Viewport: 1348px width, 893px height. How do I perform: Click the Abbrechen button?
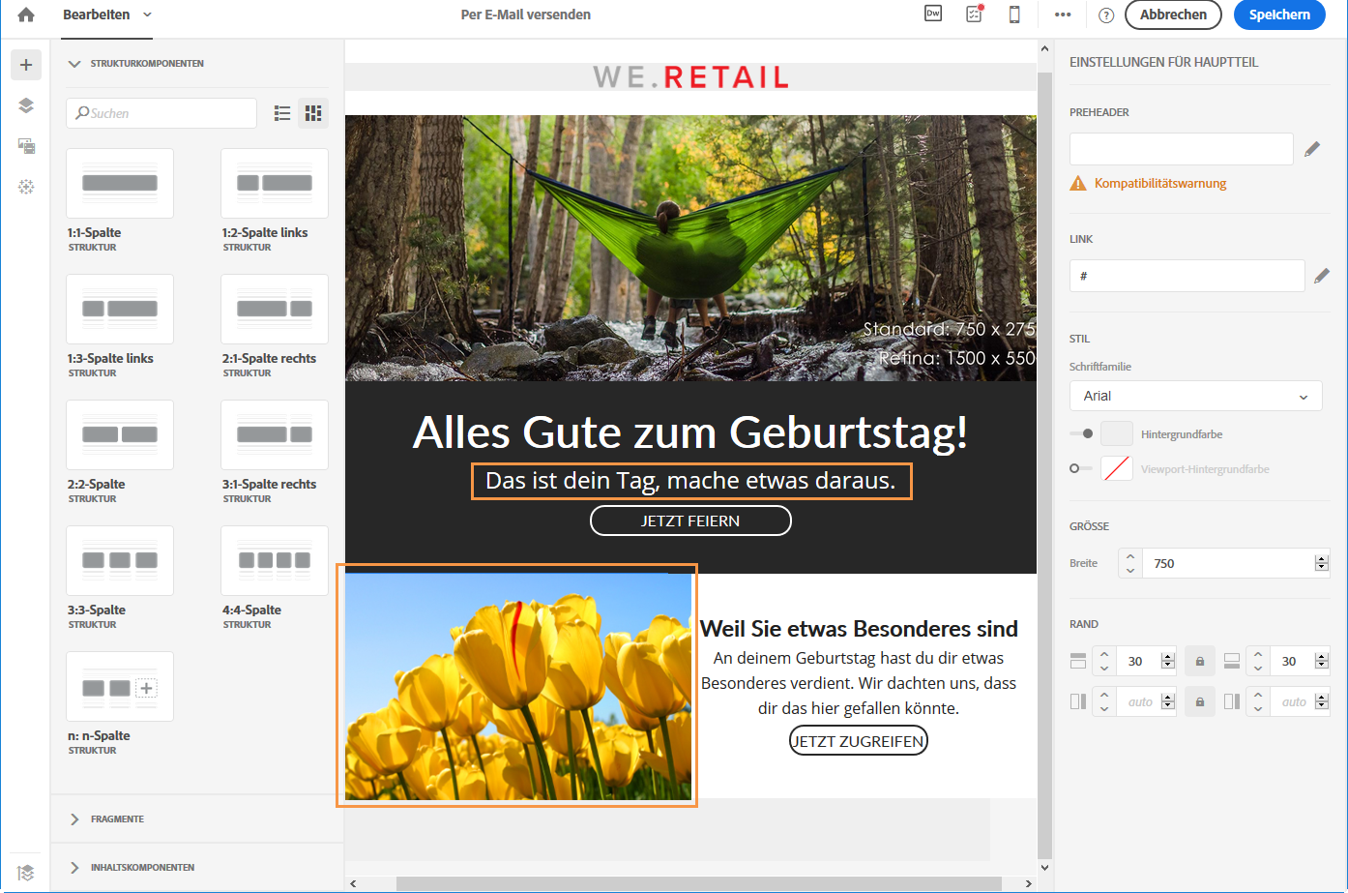point(1173,15)
